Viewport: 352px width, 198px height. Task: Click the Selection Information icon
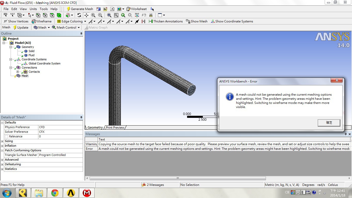tap(152, 9)
